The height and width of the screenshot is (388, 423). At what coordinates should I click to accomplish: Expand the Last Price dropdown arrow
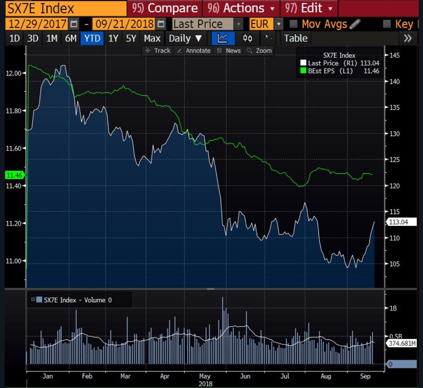[238, 24]
